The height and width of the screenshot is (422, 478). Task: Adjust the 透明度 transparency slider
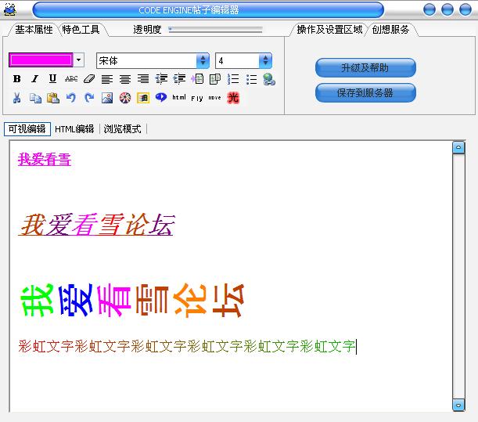coord(215,29)
